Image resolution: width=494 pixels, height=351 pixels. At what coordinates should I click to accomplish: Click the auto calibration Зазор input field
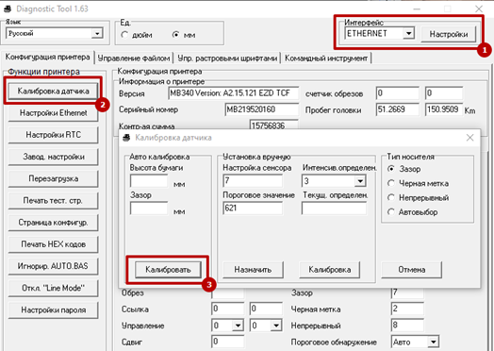point(149,209)
